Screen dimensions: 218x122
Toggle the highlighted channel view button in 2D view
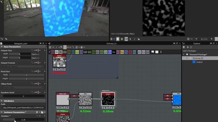click(x=126, y=39)
